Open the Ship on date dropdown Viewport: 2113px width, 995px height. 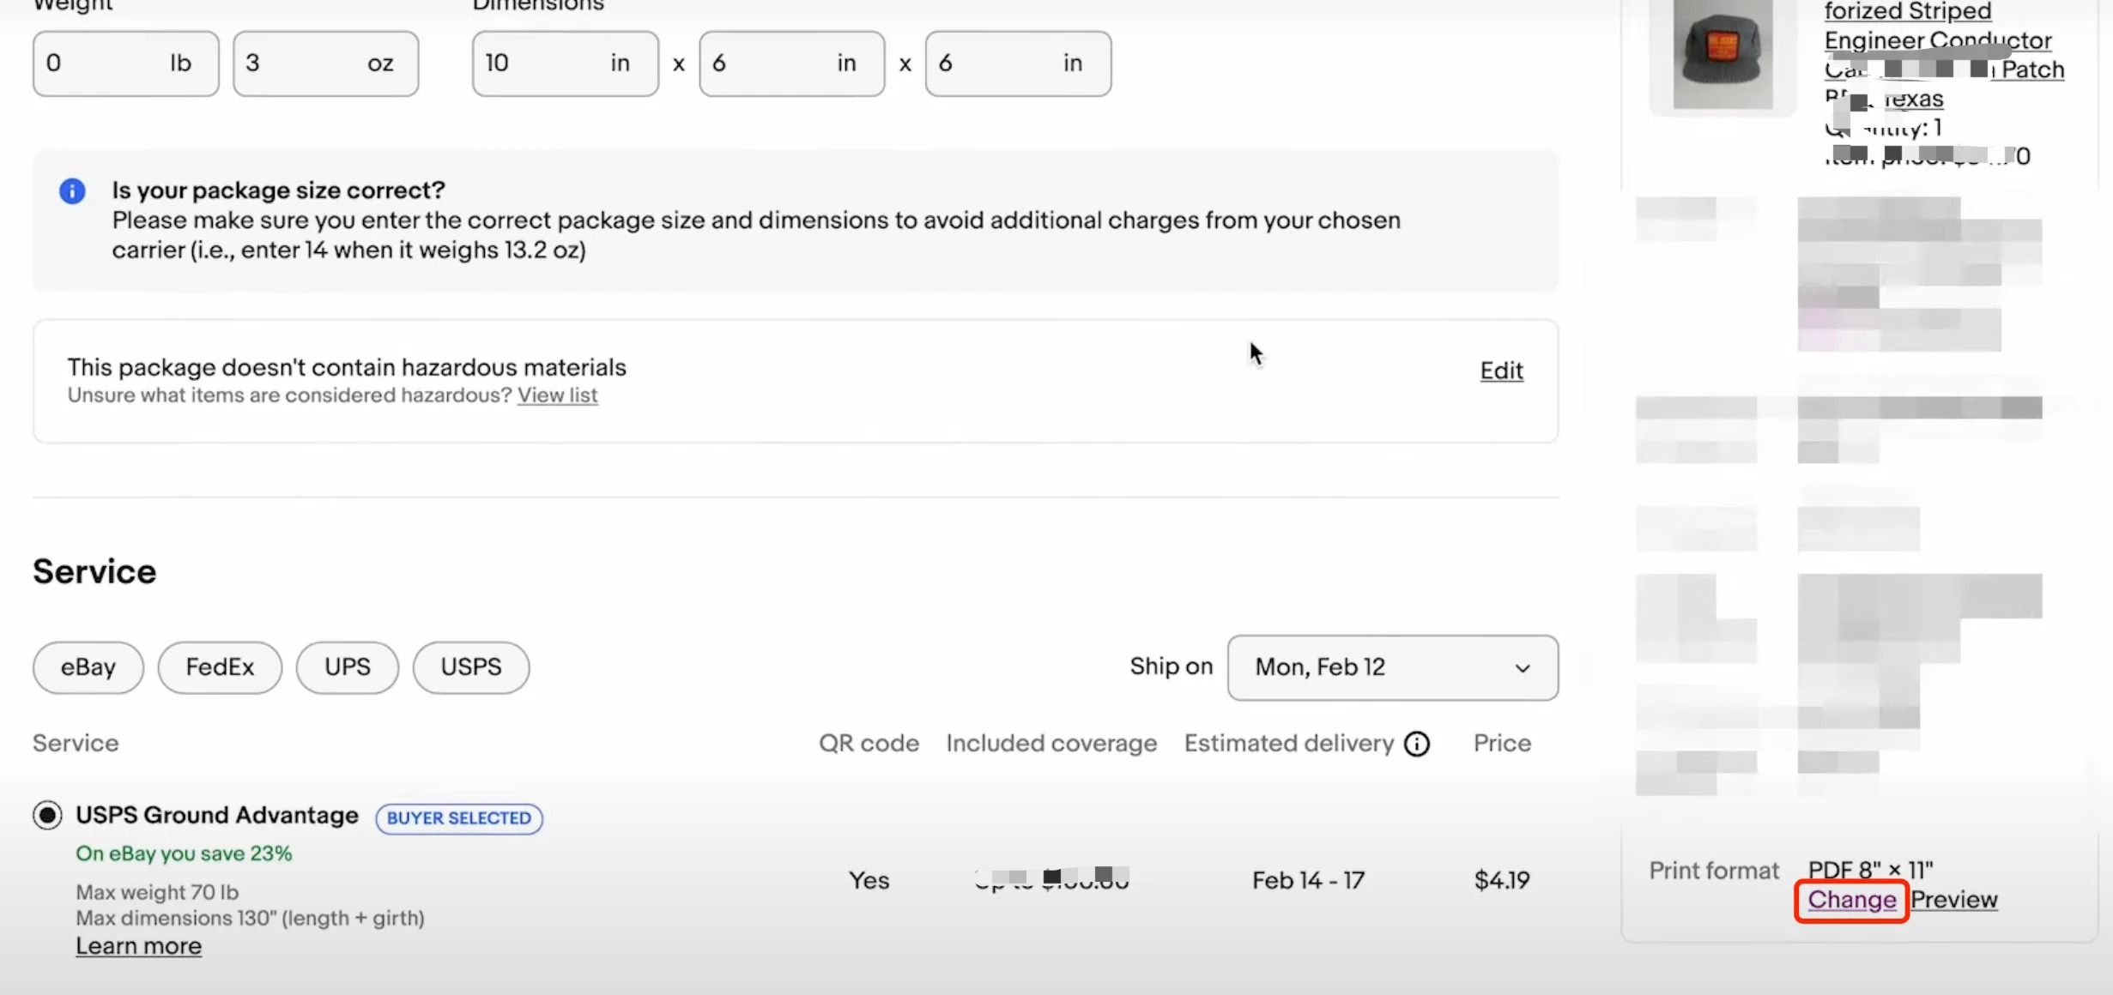(x=1391, y=667)
